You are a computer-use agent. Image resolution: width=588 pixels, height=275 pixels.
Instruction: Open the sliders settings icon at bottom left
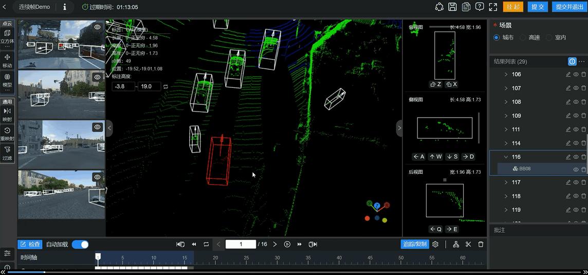tap(7, 253)
